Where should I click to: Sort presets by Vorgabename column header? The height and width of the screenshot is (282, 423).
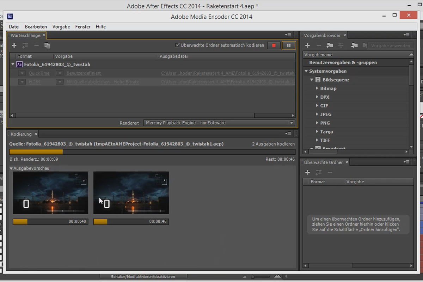pyautogui.click(x=358, y=55)
